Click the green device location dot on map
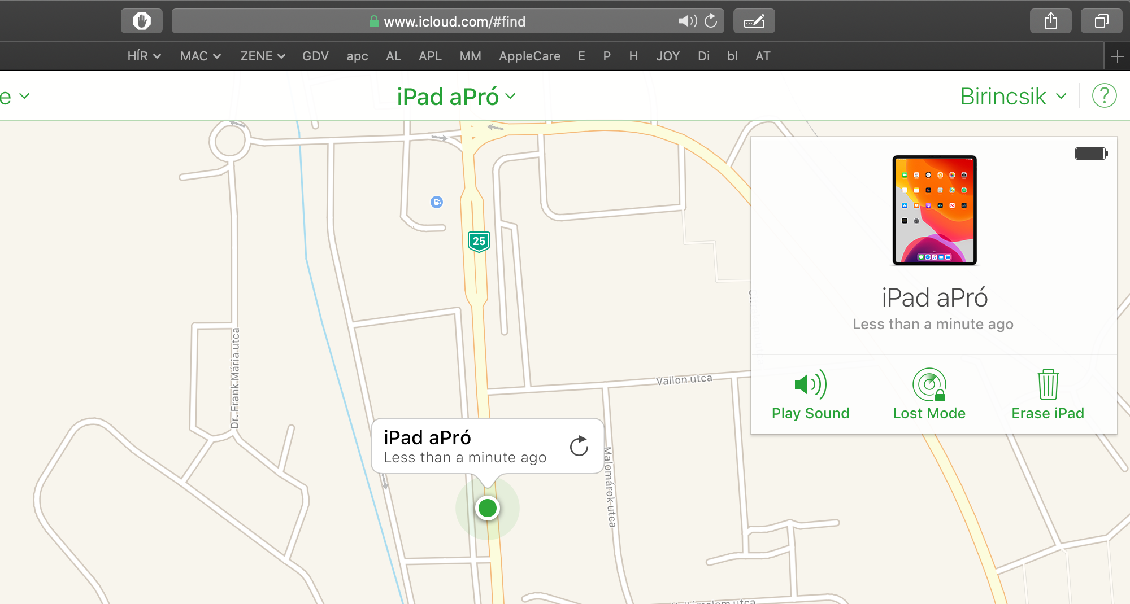 (x=487, y=508)
